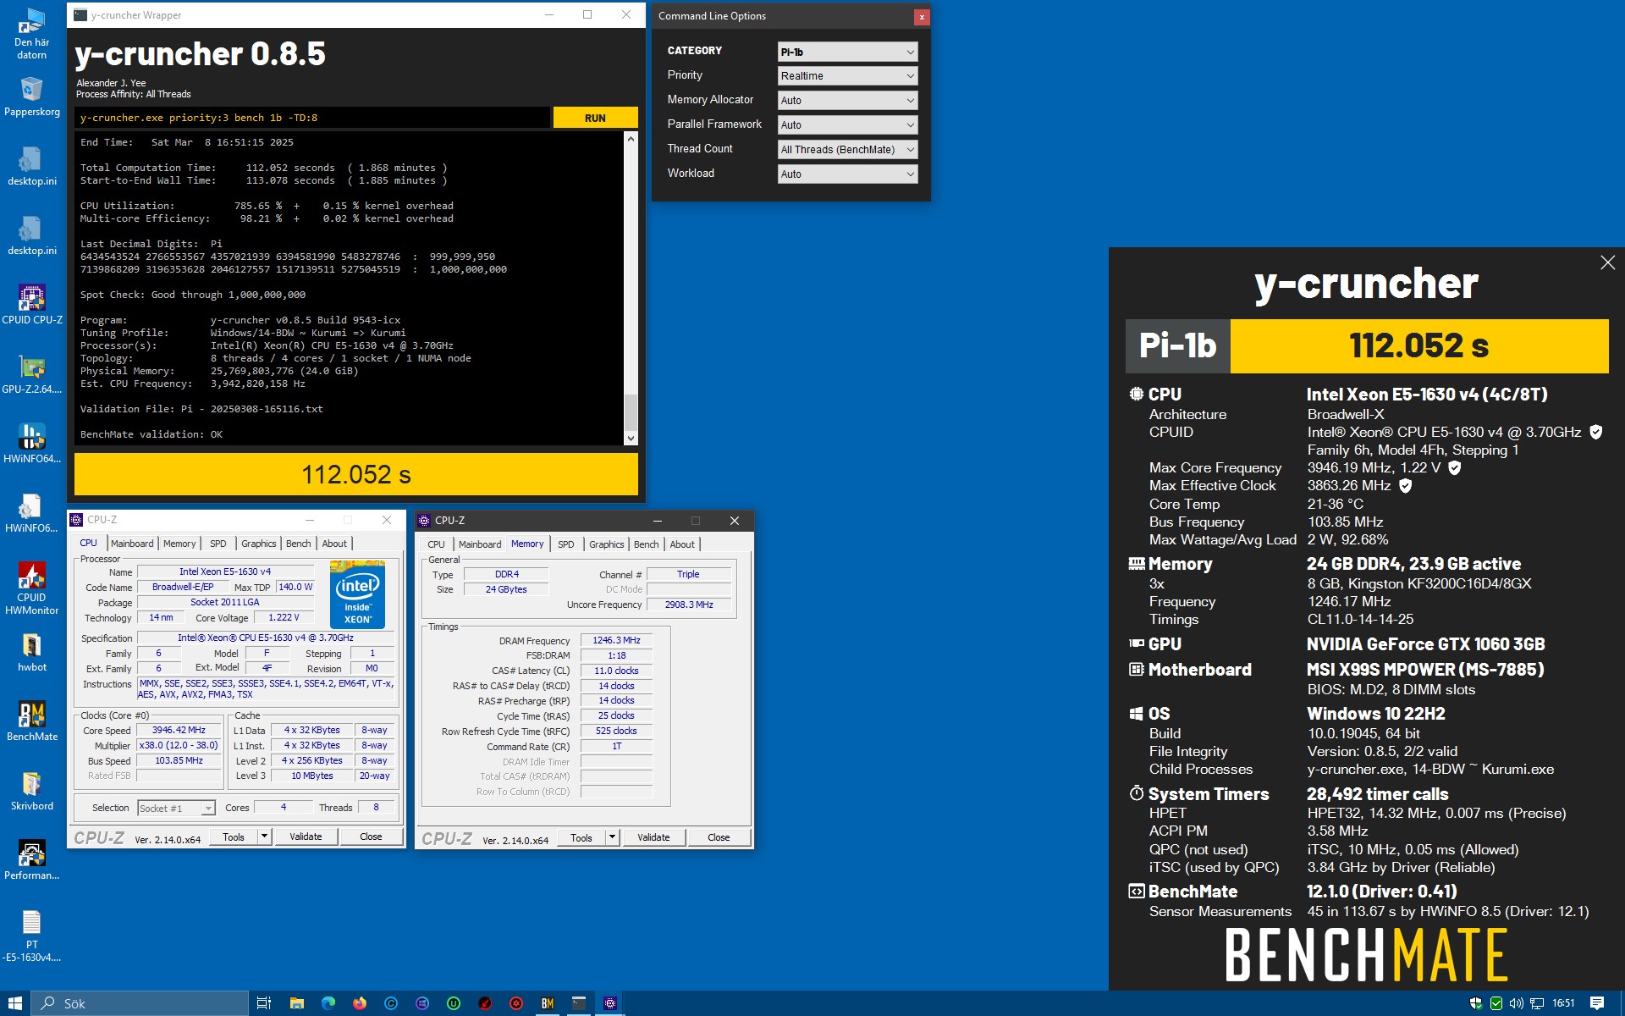Click Tools button in right CPU-Z window
Viewport: 1625px width, 1016px height.
[581, 837]
